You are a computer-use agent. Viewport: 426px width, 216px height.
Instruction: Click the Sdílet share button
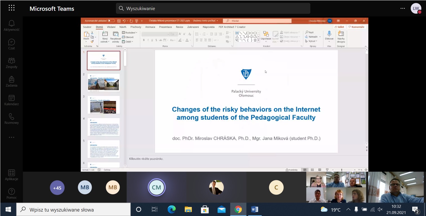coord(340,27)
